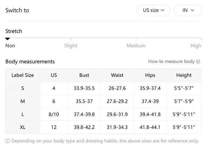Select the M size row label

(x=23, y=101)
